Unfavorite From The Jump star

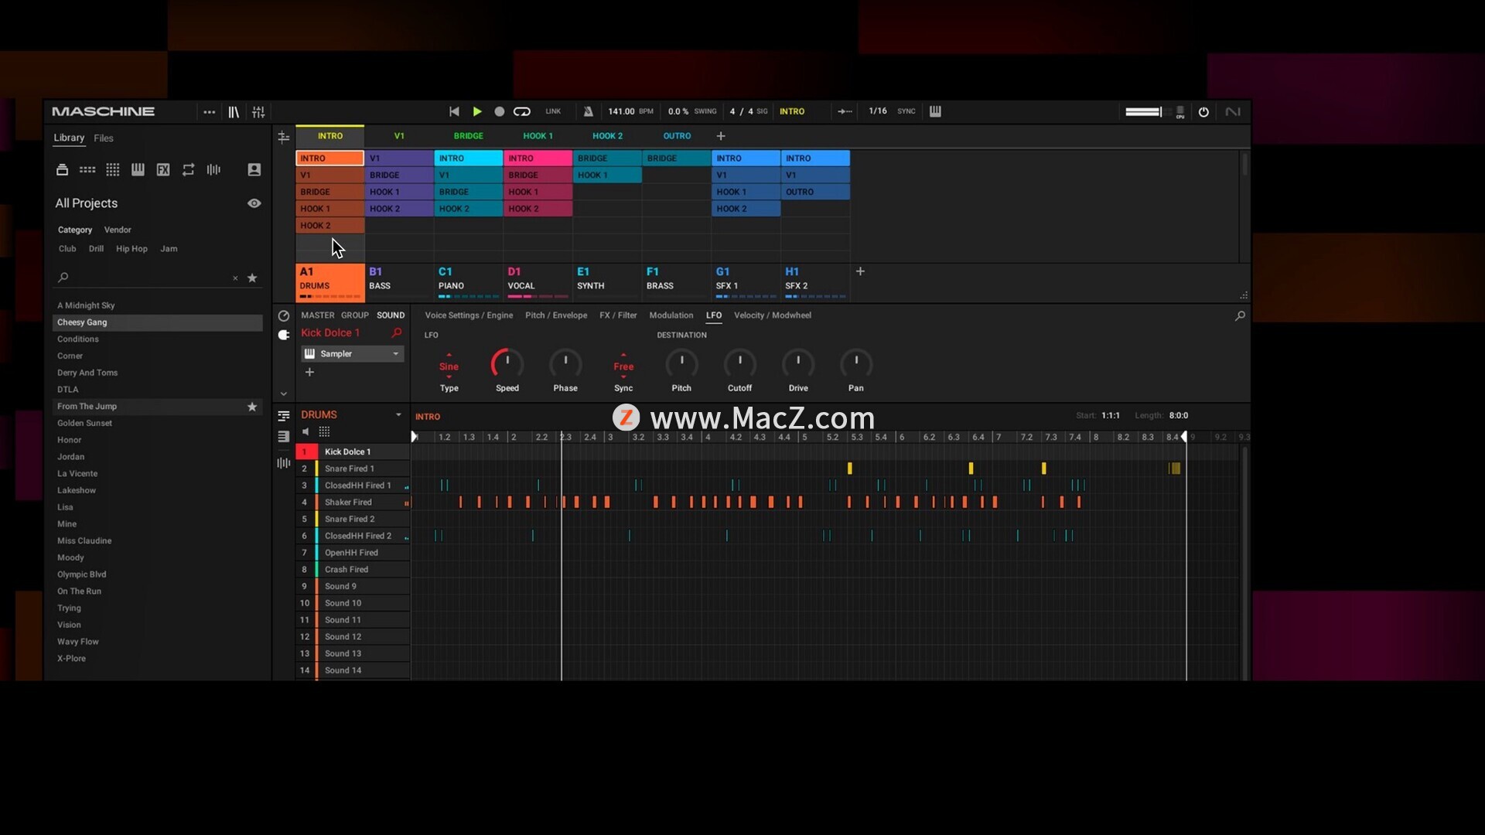point(252,407)
